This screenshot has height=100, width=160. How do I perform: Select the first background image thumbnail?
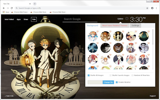[x=93, y=36]
